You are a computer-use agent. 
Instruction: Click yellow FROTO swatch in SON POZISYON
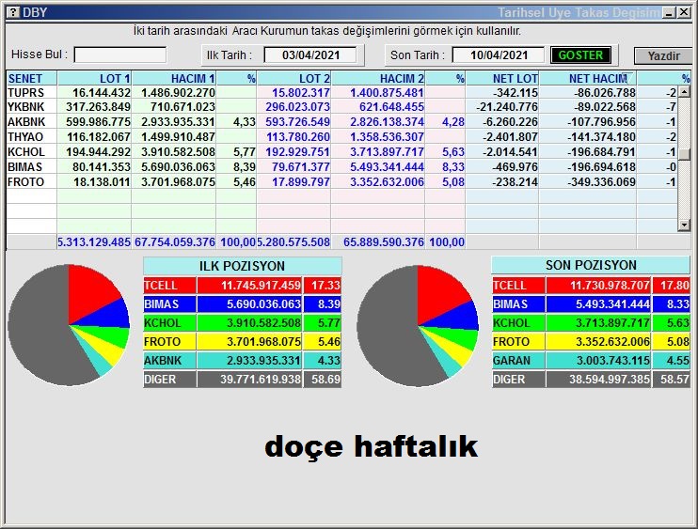[518, 341]
